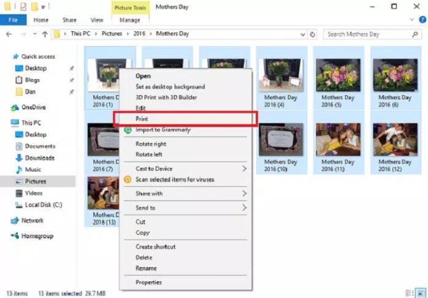Click OneDrive cloud icon in sidebar

15,107
